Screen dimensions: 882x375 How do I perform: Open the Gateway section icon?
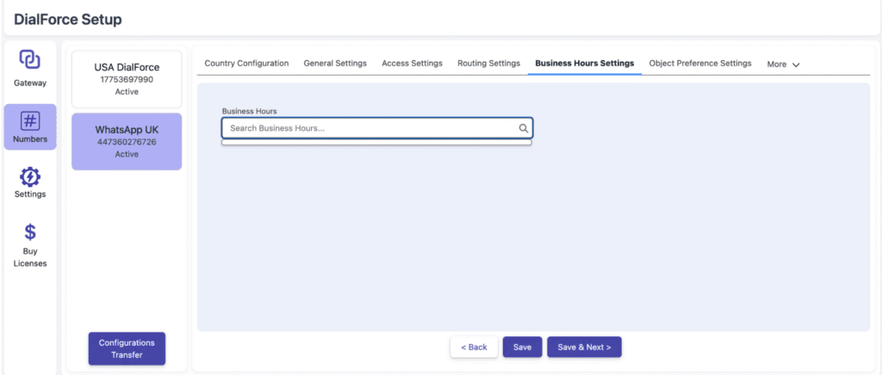[x=30, y=60]
